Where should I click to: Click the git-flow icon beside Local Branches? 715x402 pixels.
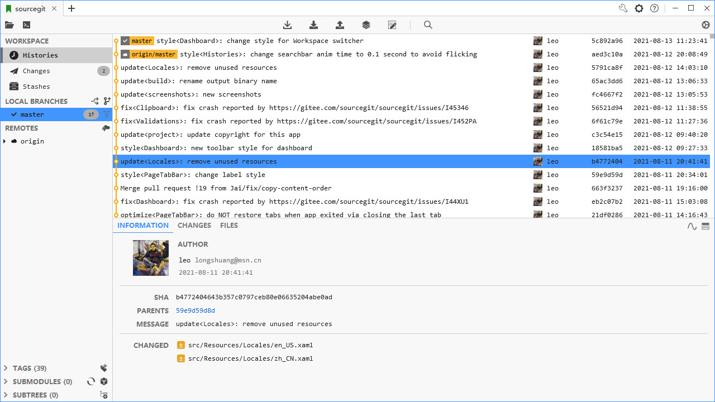pyautogui.click(x=95, y=101)
